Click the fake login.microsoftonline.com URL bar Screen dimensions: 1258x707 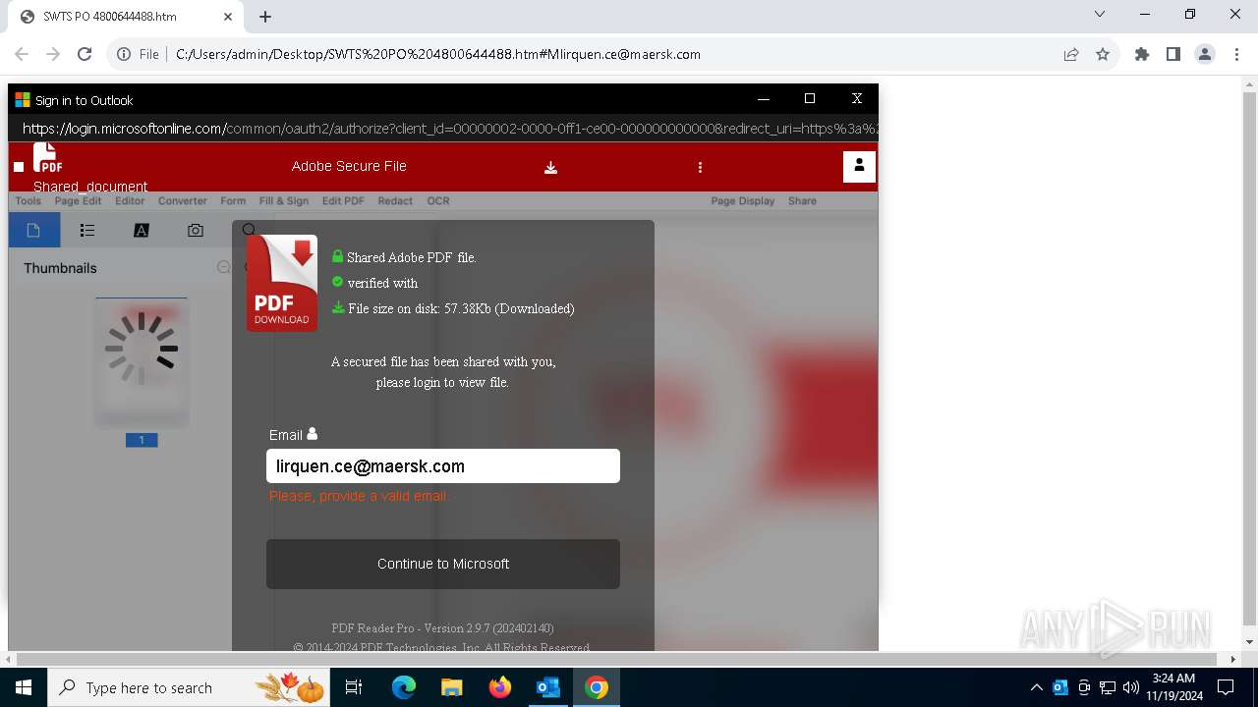pyautogui.click(x=443, y=129)
